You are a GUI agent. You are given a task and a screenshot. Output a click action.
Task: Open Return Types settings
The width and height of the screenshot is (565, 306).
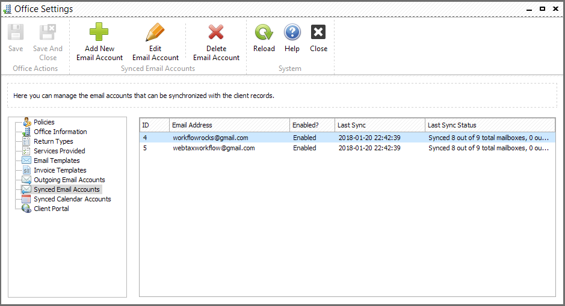[x=54, y=141]
